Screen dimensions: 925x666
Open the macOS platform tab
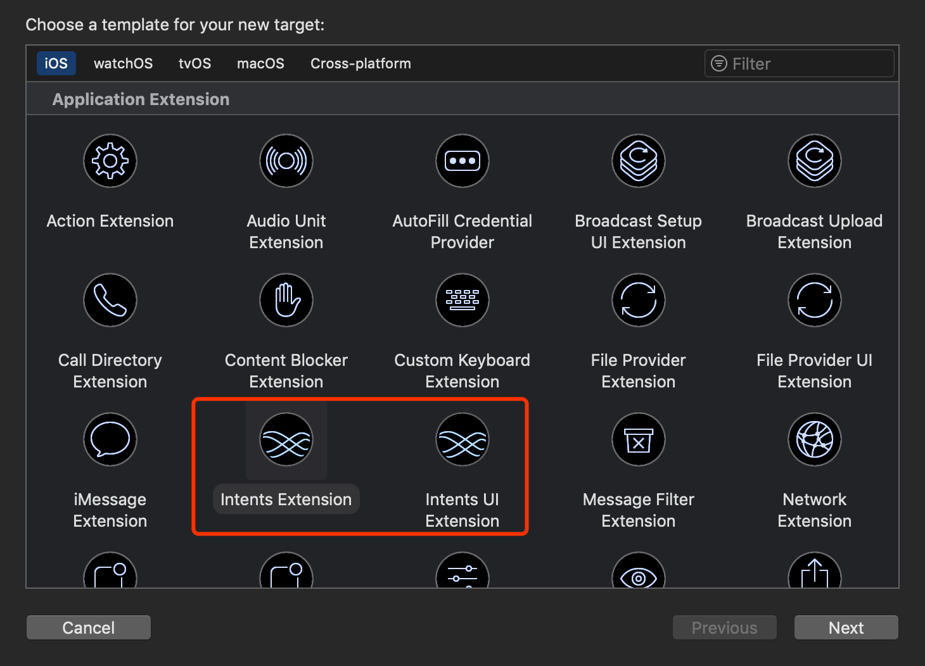coord(260,63)
